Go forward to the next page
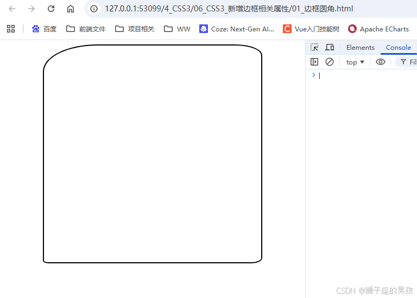Image resolution: width=417 pixels, height=298 pixels. tap(31, 9)
